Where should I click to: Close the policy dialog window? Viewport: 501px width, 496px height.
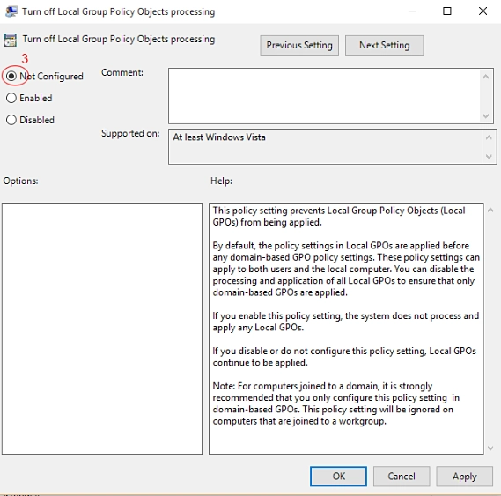click(483, 11)
